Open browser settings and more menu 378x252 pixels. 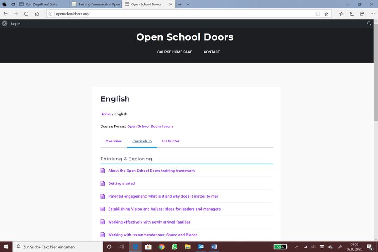(x=373, y=14)
